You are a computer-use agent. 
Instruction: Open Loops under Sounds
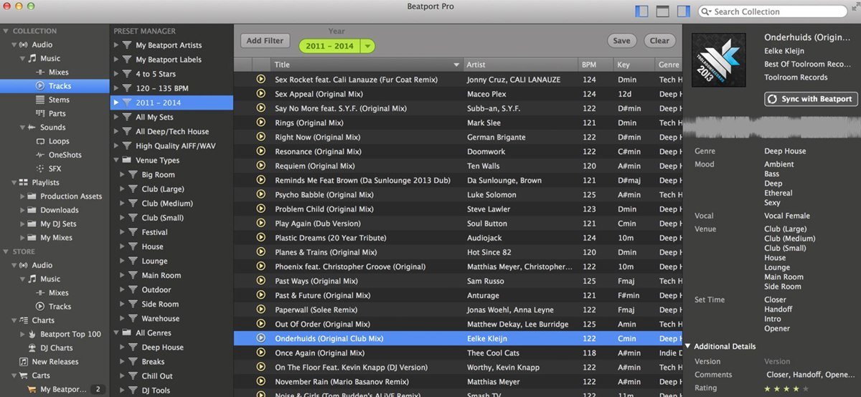tap(59, 141)
